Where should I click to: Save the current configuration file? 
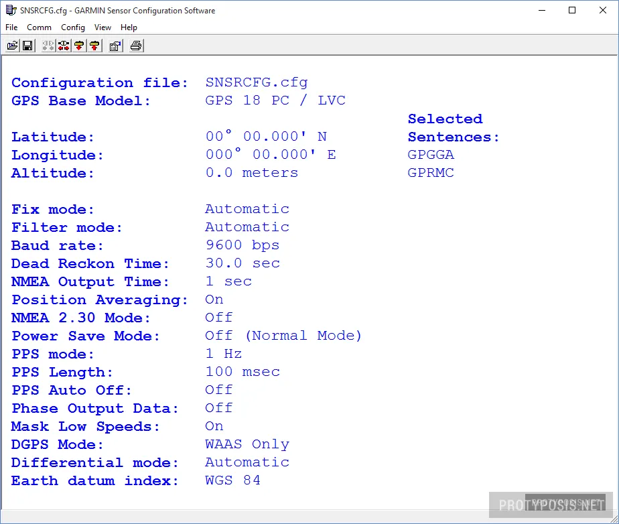click(27, 46)
